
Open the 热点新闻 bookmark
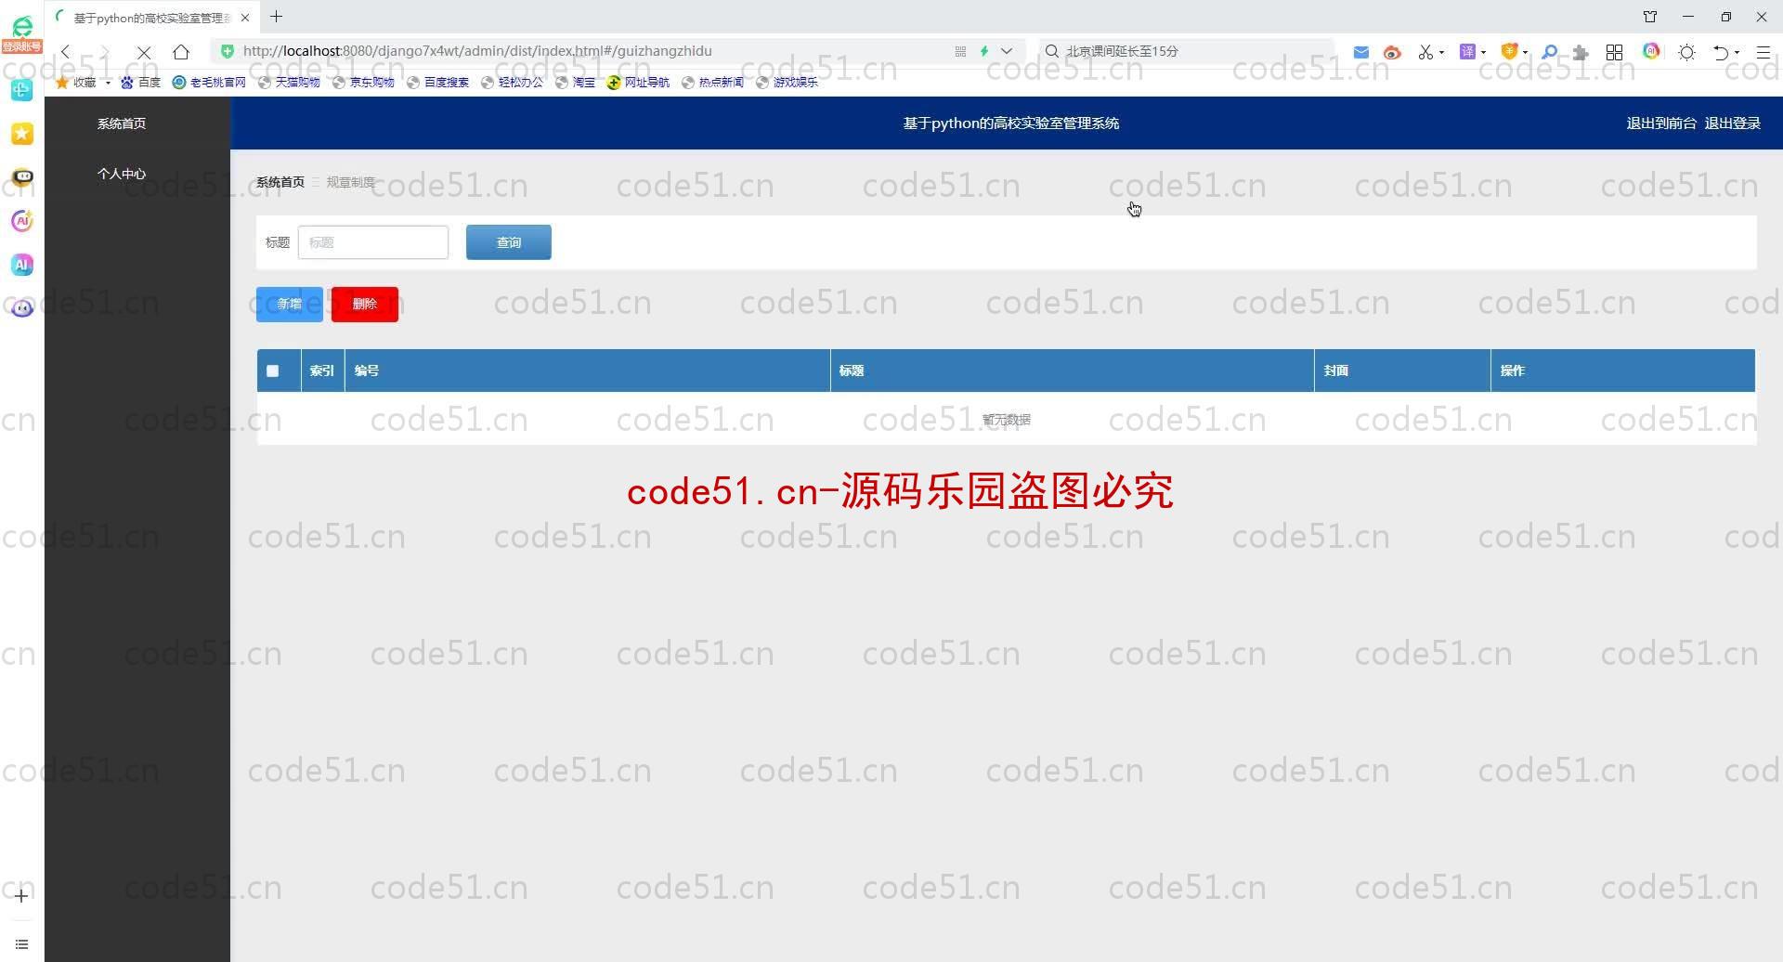[x=712, y=82]
